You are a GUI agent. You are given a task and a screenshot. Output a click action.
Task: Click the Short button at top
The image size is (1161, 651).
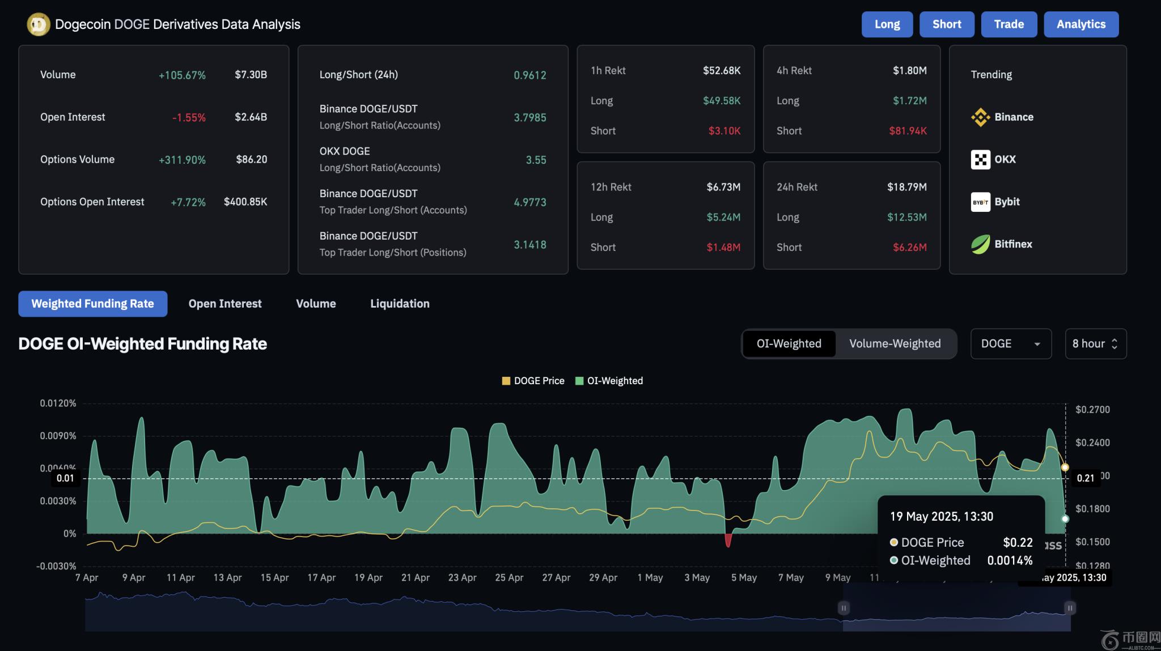tap(946, 24)
